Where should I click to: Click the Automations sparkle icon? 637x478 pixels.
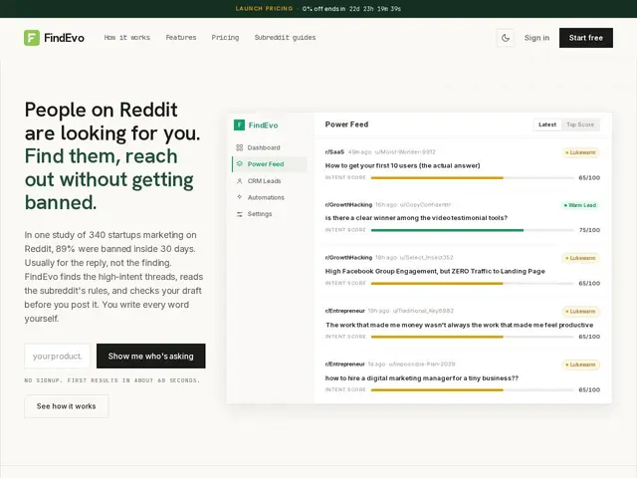(x=239, y=197)
